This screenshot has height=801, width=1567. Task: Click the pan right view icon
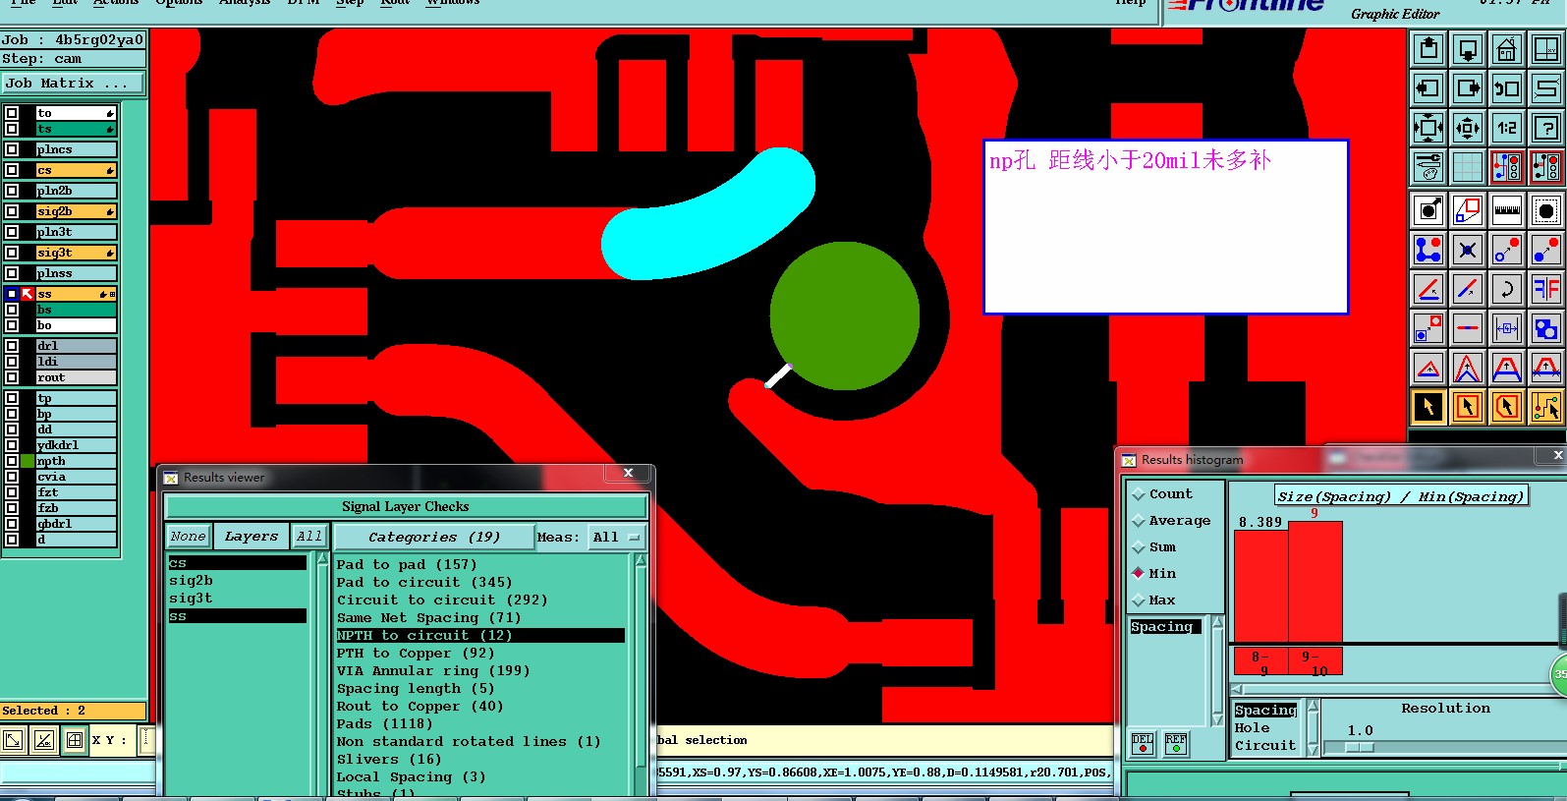(1468, 88)
